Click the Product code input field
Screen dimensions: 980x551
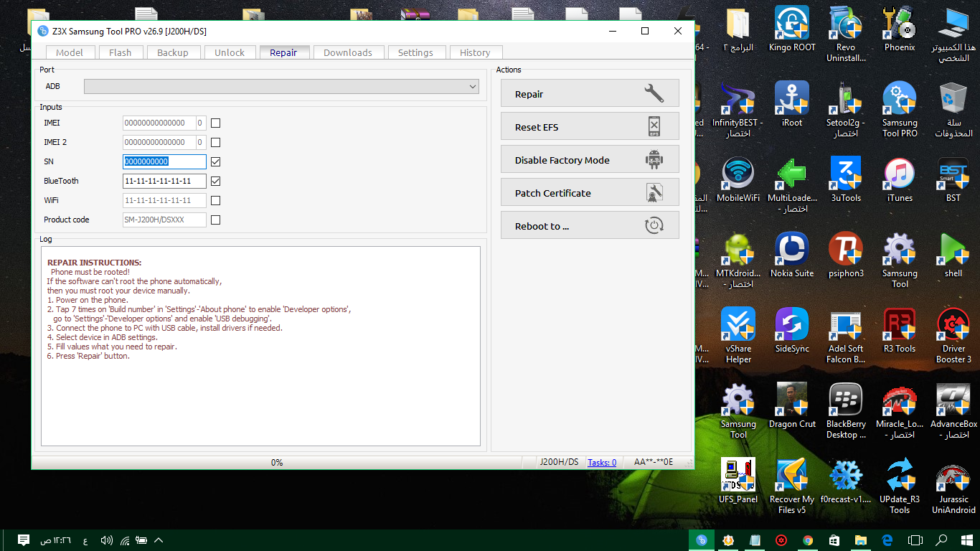point(164,220)
